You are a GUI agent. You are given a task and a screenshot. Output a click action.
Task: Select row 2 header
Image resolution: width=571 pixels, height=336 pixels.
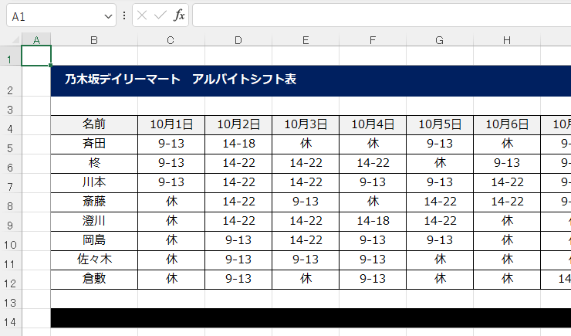click(x=11, y=81)
